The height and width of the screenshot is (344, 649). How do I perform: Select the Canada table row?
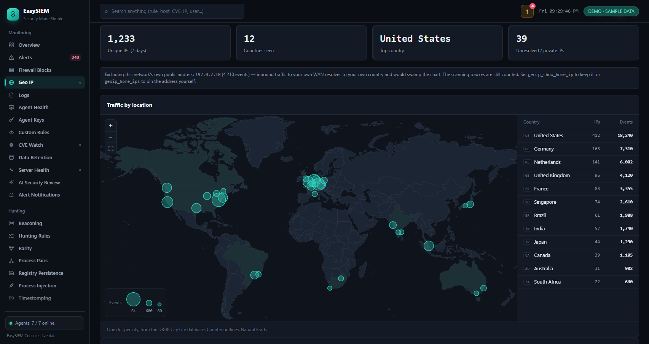[x=578, y=255]
